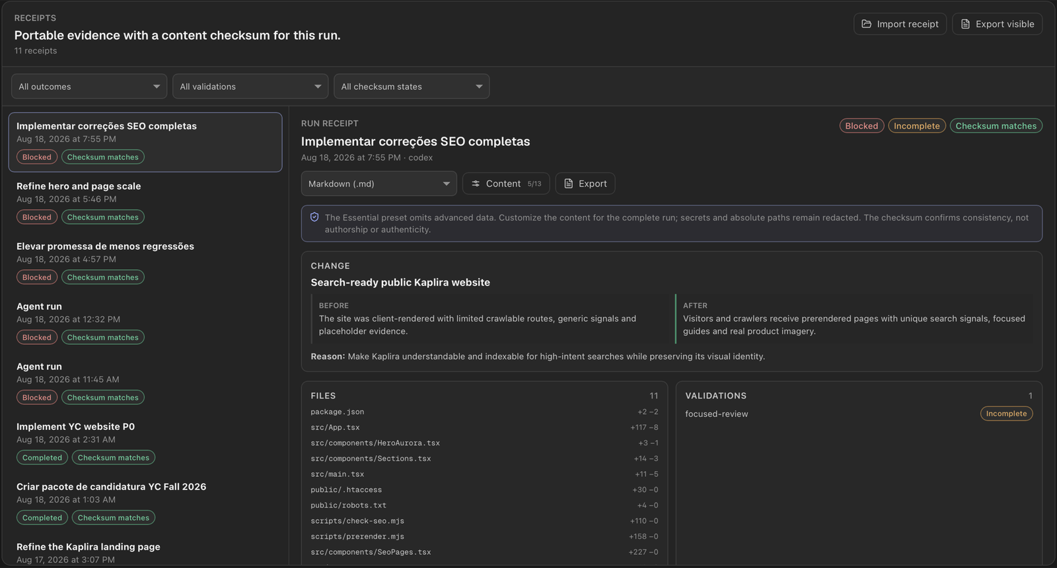Click the document icon on Export visible

pos(965,24)
